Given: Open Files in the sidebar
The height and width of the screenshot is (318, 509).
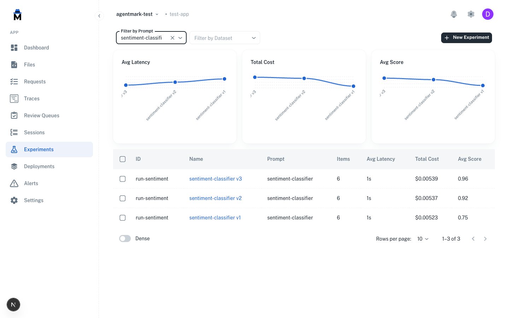Looking at the screenshot, I should point(49,65).
